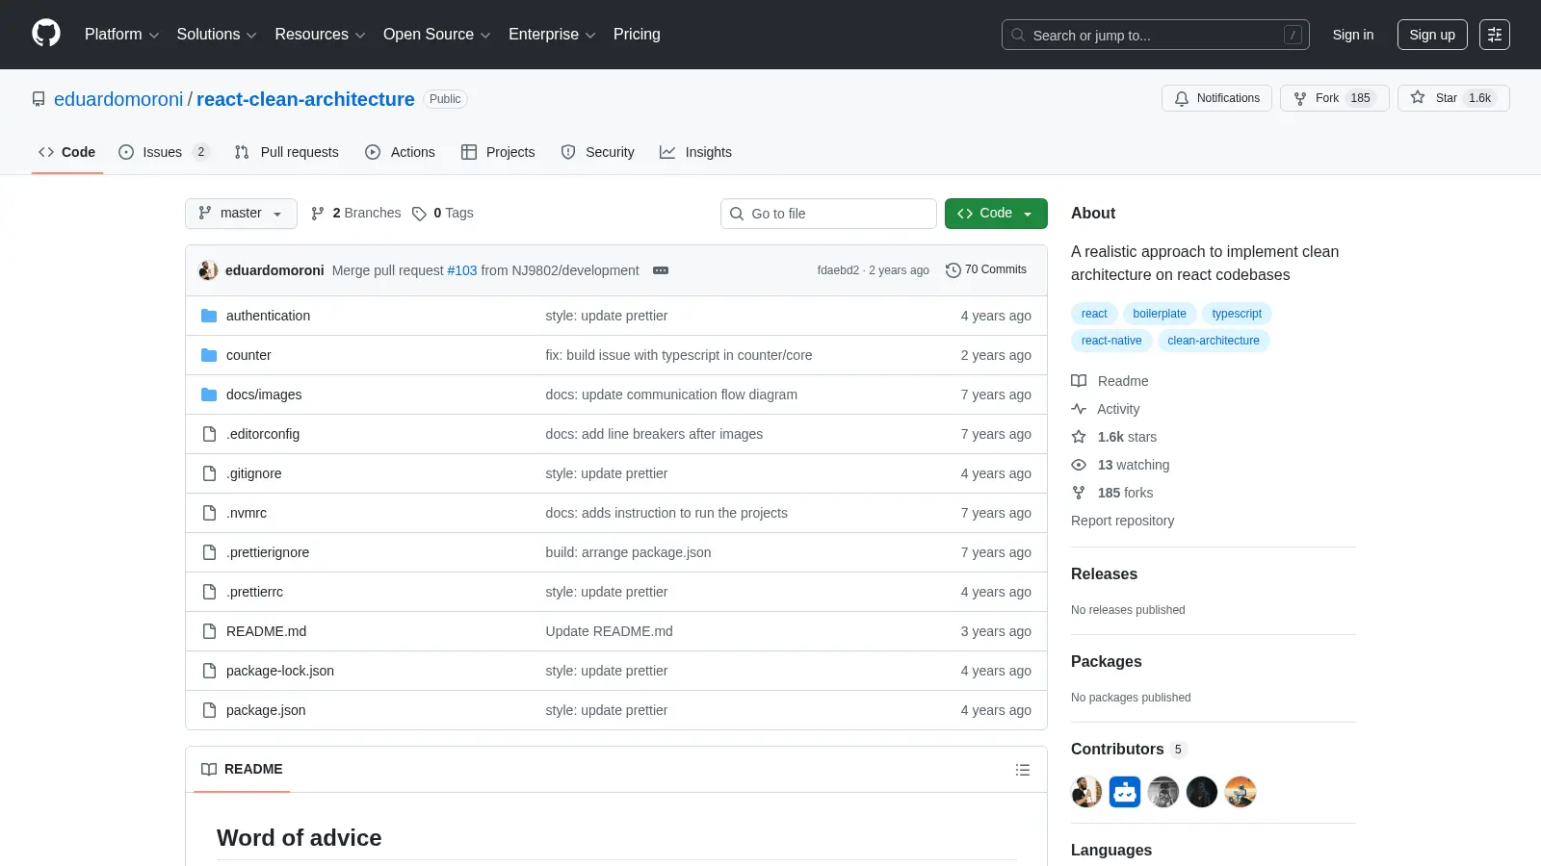Switch to the Actions tab

point(400,152)
